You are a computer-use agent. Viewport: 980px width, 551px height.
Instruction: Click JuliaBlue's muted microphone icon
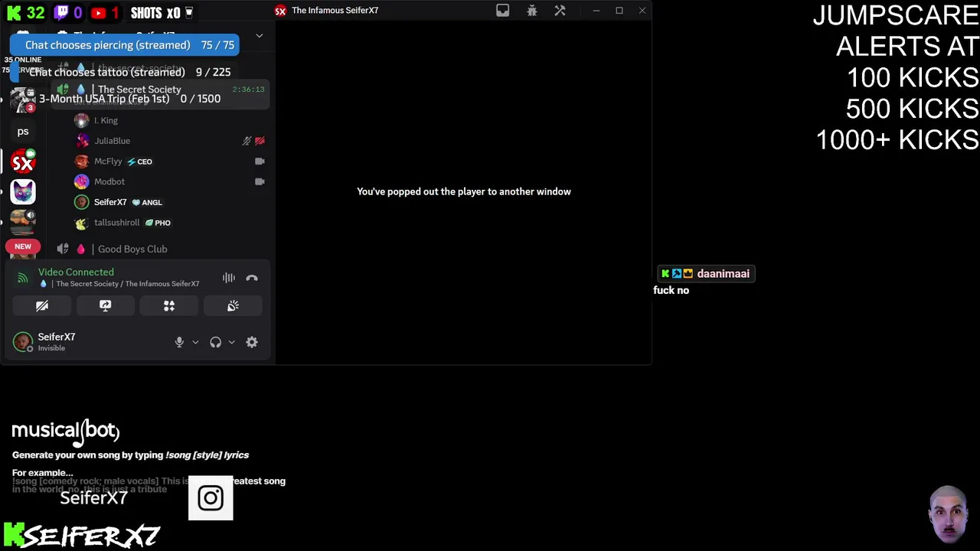pyautogui.click(x=247, y=141)
